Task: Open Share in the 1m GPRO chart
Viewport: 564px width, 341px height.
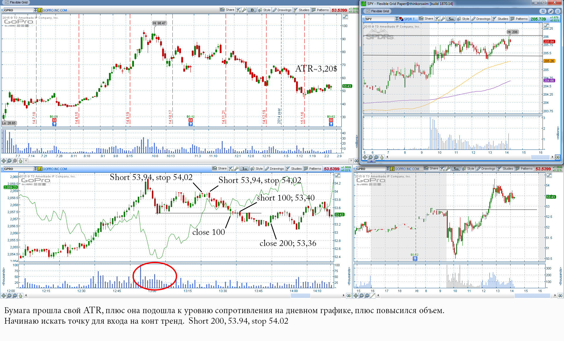Action: (219, 169)
